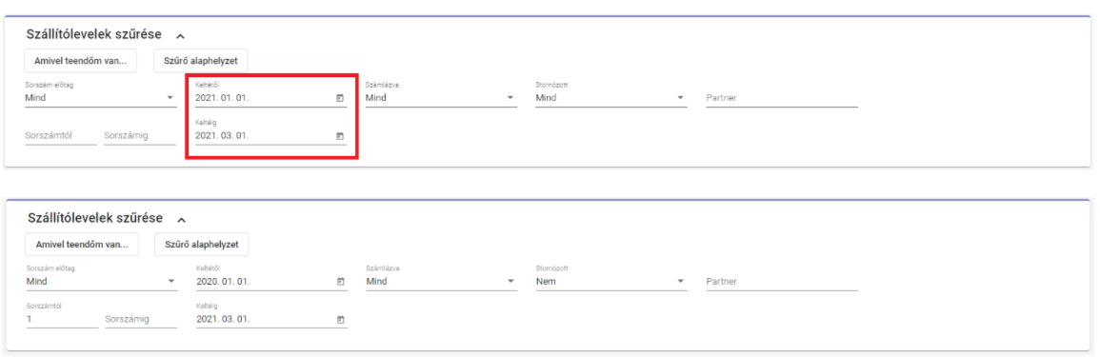Click Keltéig calendar icon inside the red box
Screen dimensions: 1100x357
coord(340,136)
